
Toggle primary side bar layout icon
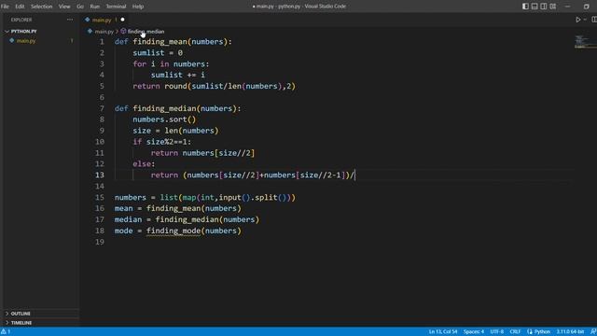(x=525, y=7)
